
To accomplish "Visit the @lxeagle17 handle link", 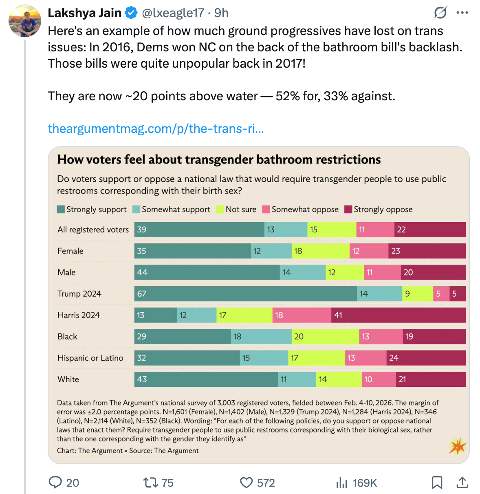I will point(173,13).
